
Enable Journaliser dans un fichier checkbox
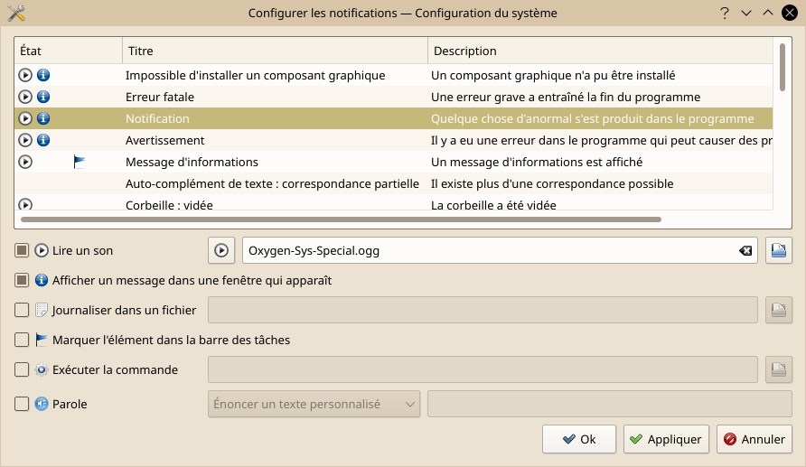click(x=22, y=310)
